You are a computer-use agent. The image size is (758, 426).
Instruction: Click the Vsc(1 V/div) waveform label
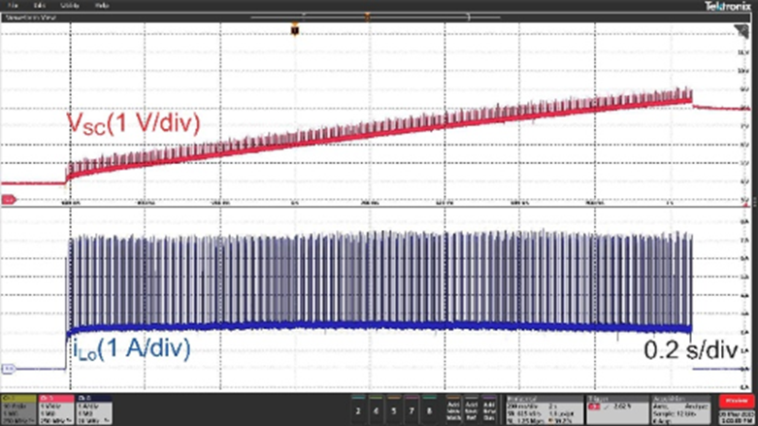(x=133, y=123)
